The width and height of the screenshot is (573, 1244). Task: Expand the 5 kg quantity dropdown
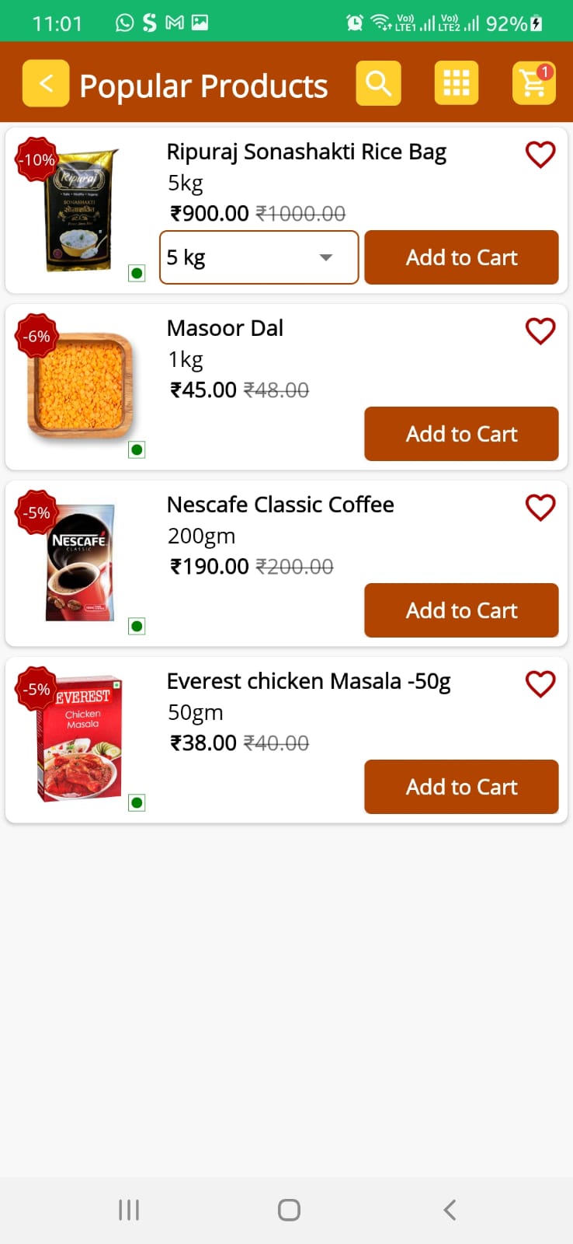[x=259, y=257]
